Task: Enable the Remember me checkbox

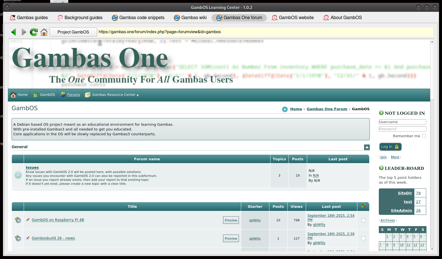Action: 424,136
